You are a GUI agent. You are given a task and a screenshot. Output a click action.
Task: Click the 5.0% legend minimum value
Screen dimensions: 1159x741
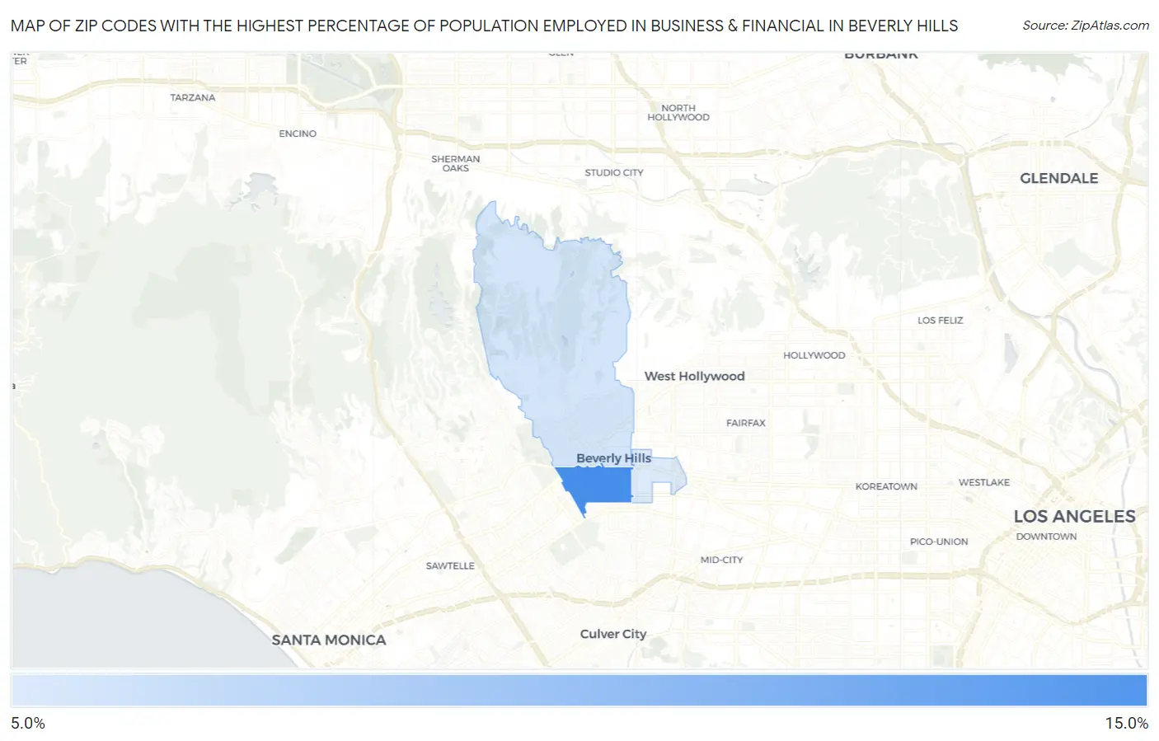28,723
